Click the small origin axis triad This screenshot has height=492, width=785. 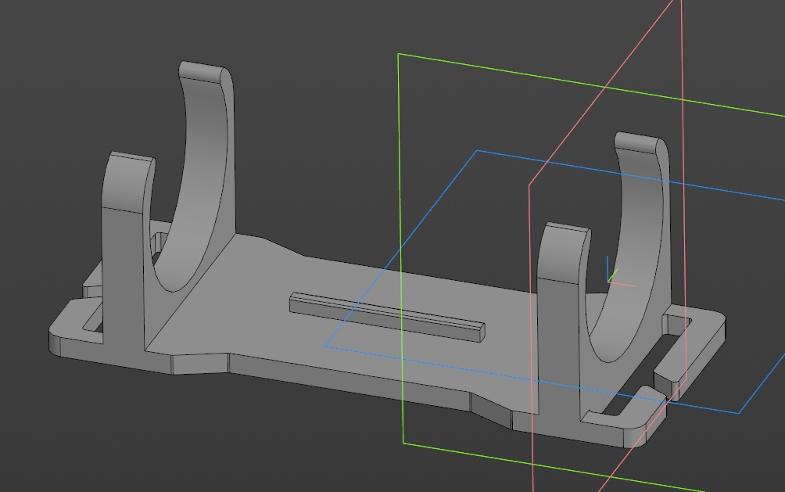coord(617,275)
